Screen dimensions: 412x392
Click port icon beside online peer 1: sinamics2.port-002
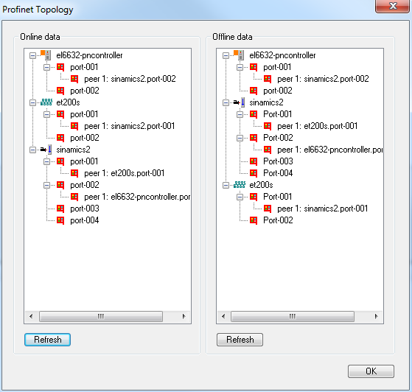point(74,79)
